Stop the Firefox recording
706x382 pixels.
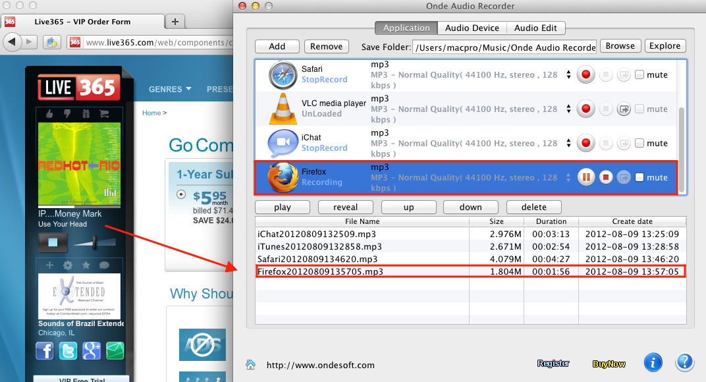point(605,177)
